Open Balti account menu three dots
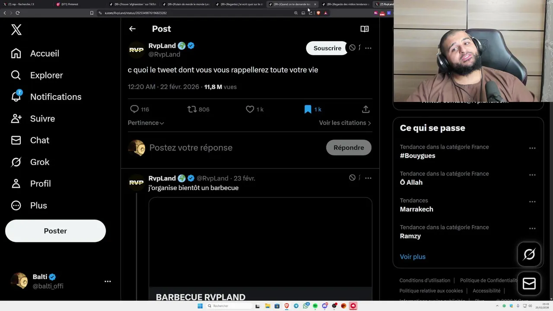 tap(108, 281)
